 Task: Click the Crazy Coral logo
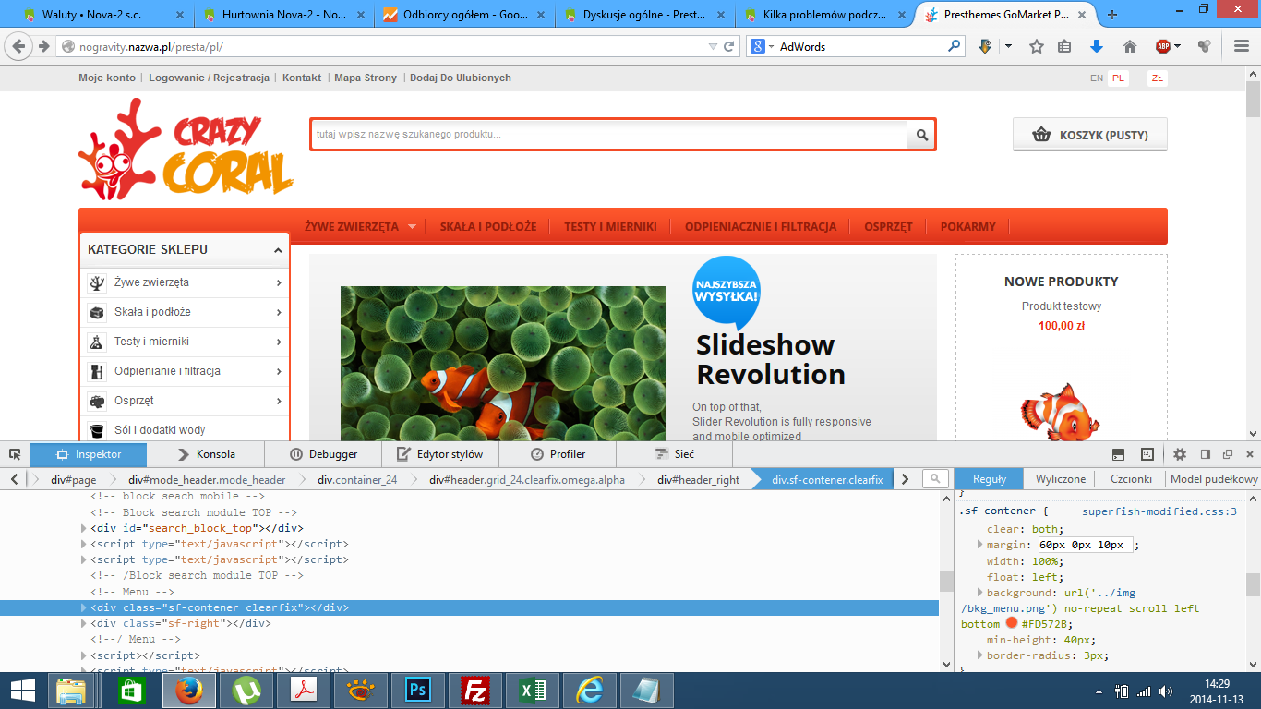(x=186, y=149)
